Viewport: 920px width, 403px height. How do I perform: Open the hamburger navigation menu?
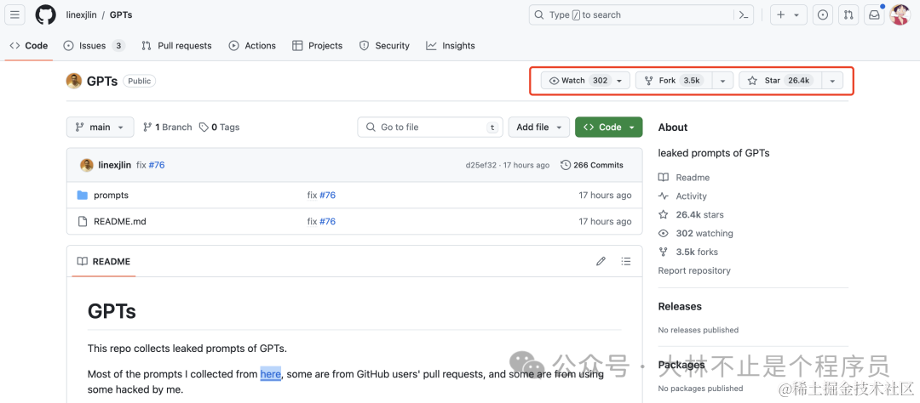(x=15, y=14)
